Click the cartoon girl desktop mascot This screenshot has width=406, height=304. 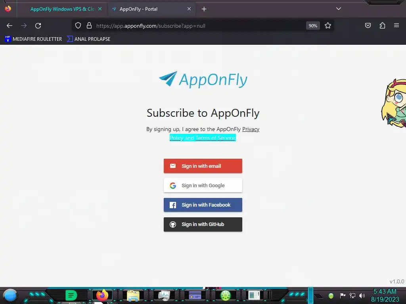(394, 103)
